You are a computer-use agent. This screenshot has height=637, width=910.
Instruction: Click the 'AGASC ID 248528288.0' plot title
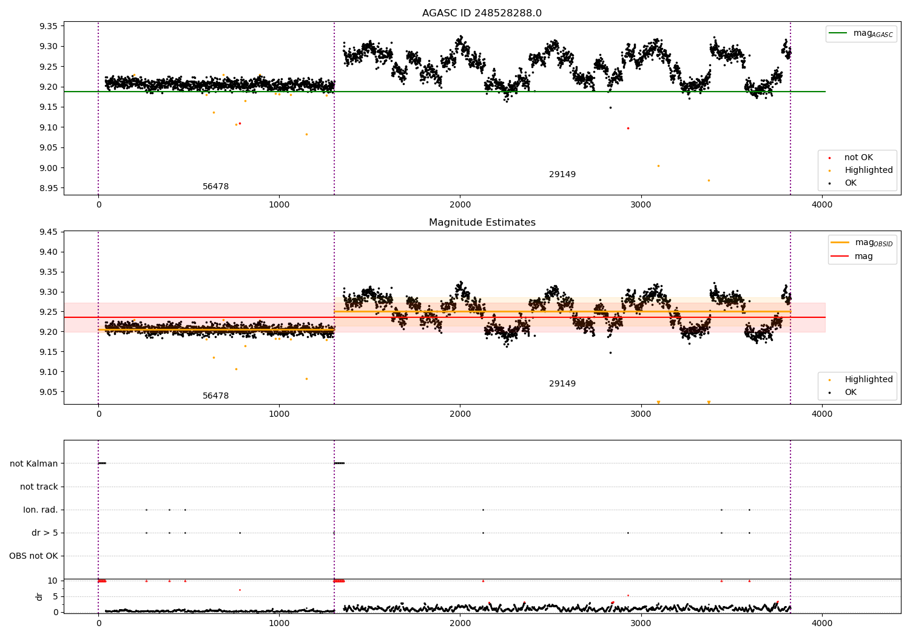click(482, 13)
